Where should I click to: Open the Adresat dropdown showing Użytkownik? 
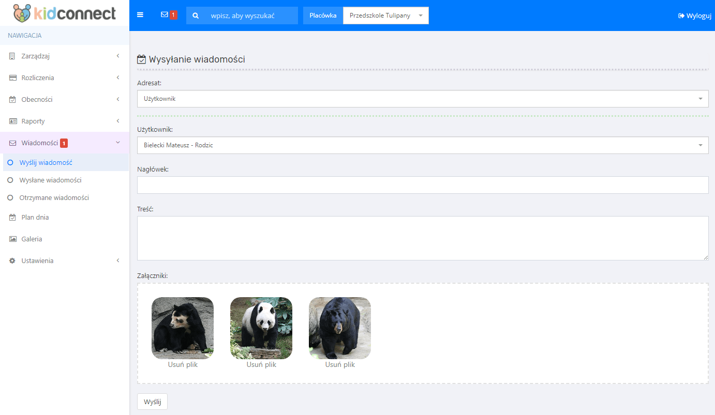pos(423,99)
